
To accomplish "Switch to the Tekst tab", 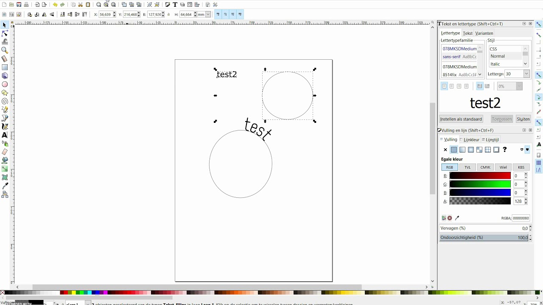I will [x=467, y=33].
